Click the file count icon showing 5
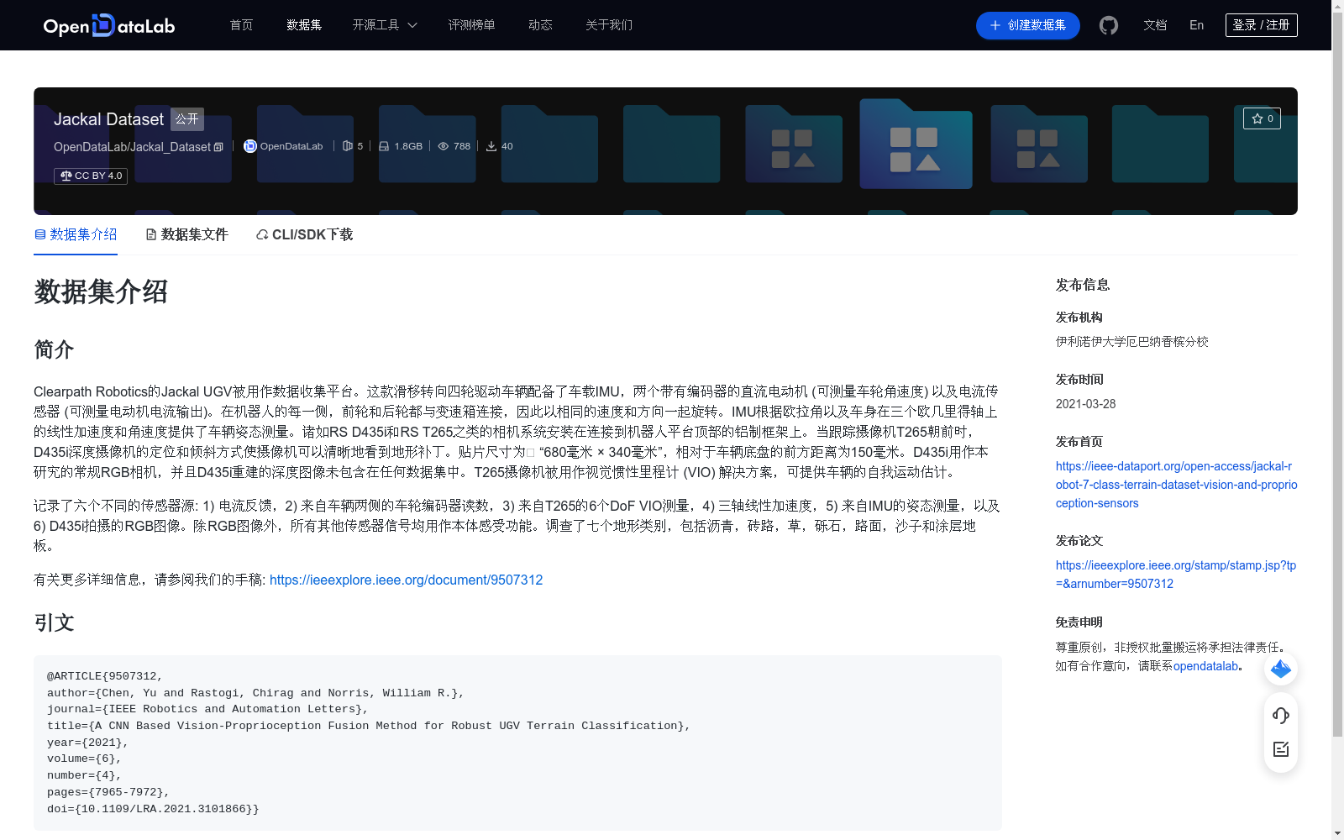The width and height of the screenshot is (1344, 840). click(x=347, y=146)
